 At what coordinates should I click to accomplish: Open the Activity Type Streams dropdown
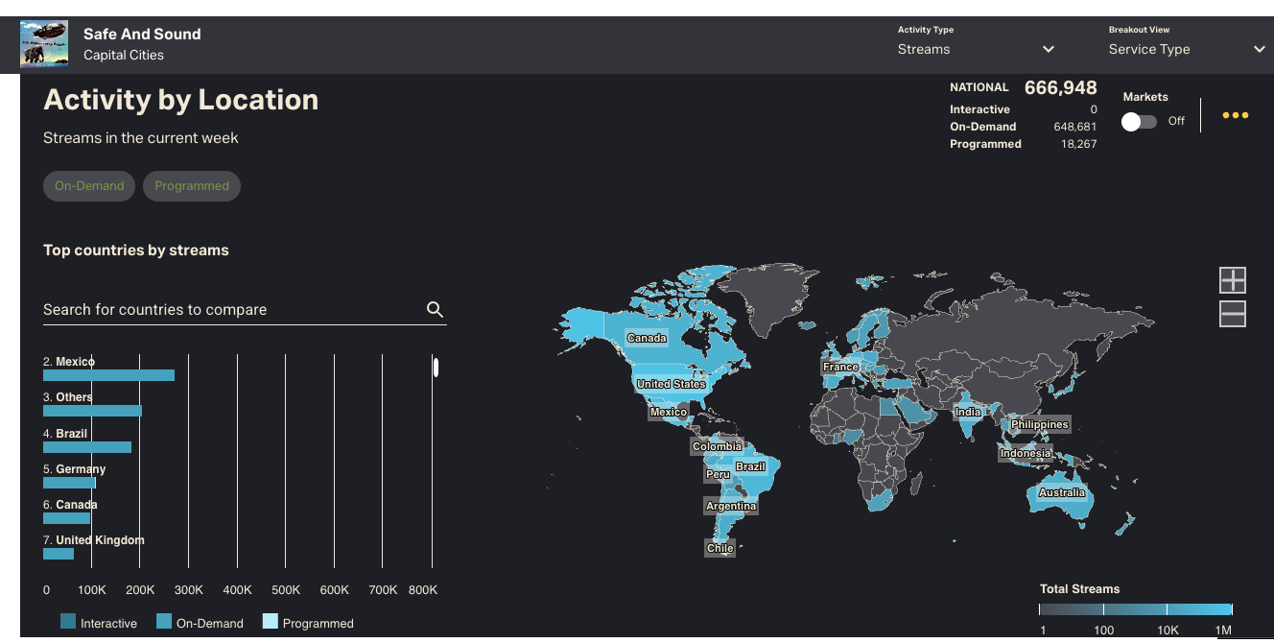[975, 49]
